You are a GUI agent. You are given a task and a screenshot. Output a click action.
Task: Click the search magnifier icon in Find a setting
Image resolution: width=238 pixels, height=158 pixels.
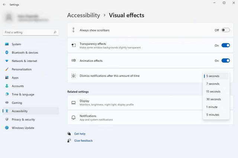[x=55, y=33]
